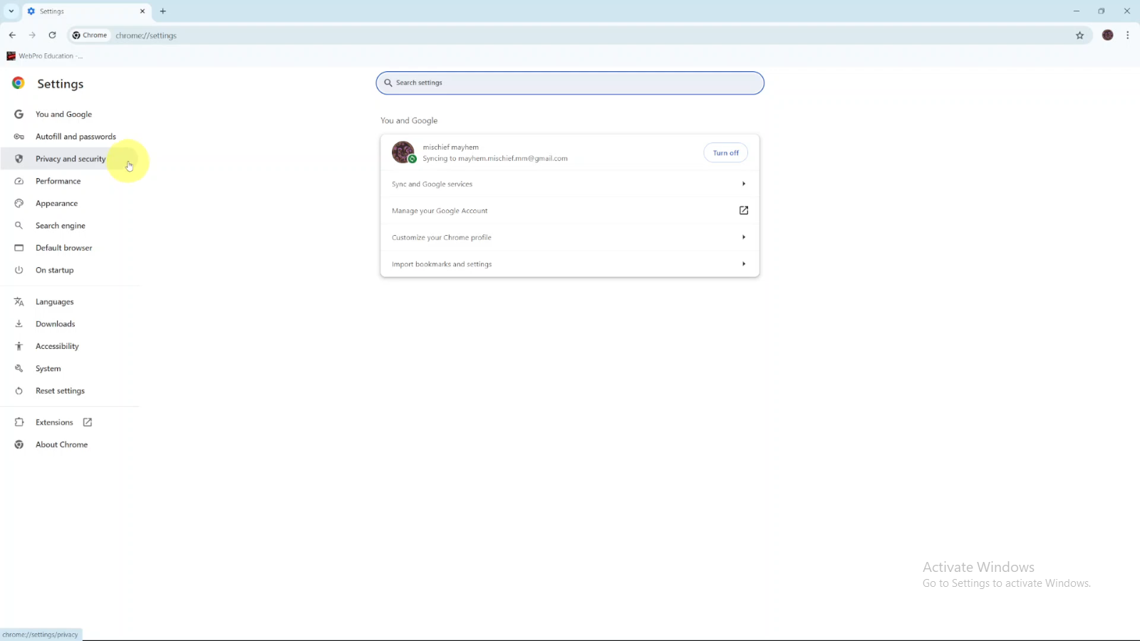Viewport: 1140px width, 641px height.
Task: Reload the current page
Action: (52, 35)
